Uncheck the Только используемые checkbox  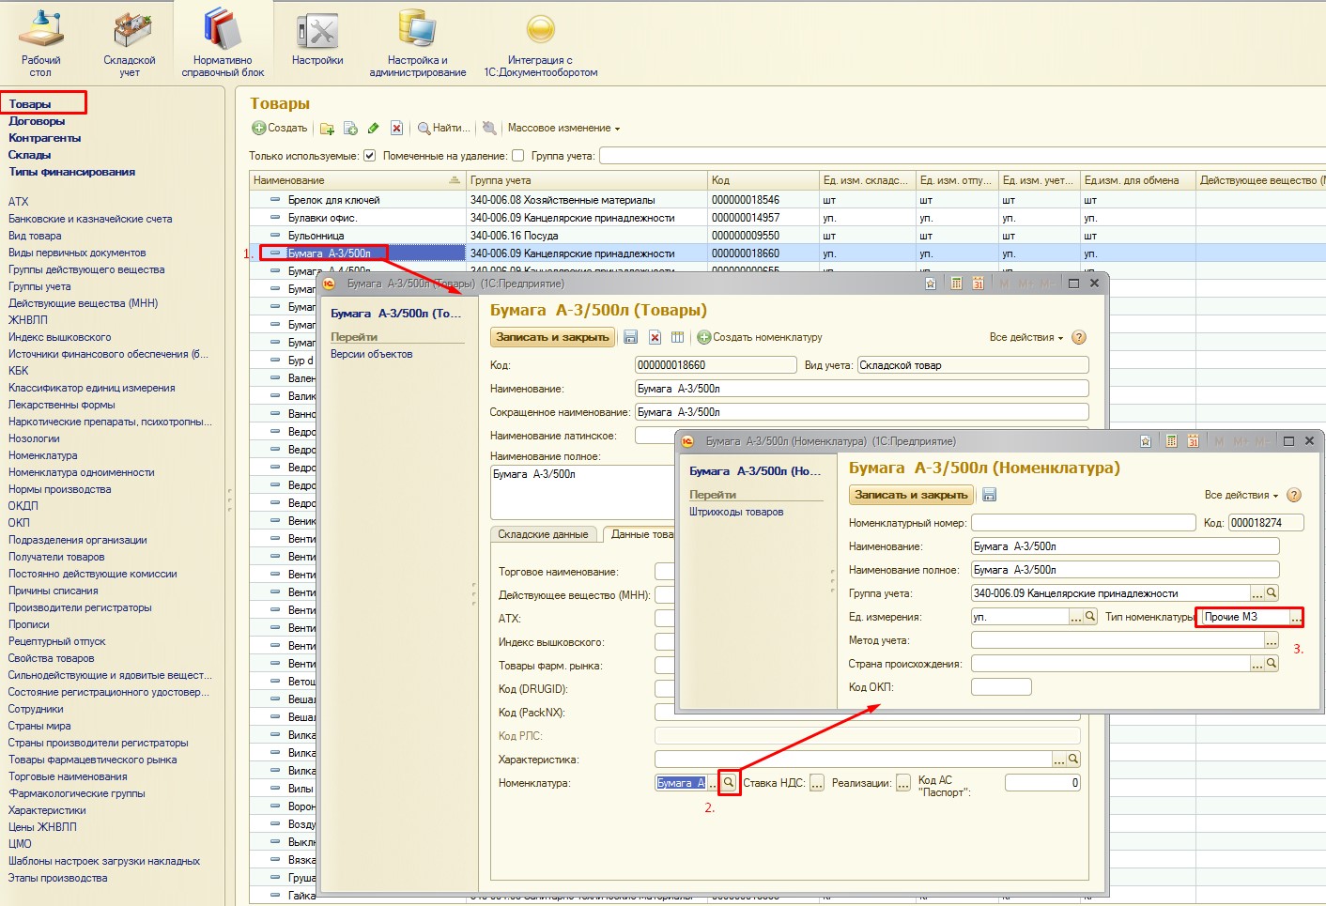(370, 156)
